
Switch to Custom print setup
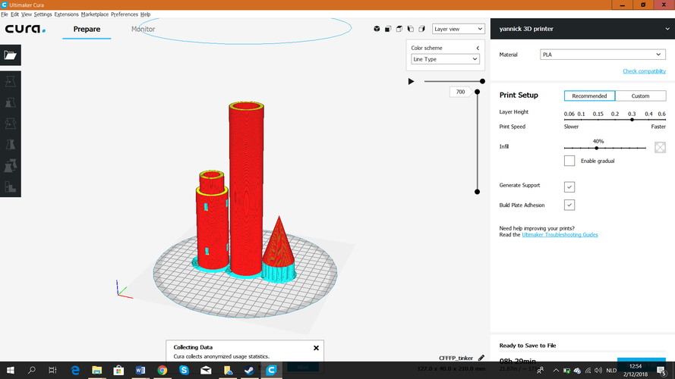[641, 96]
